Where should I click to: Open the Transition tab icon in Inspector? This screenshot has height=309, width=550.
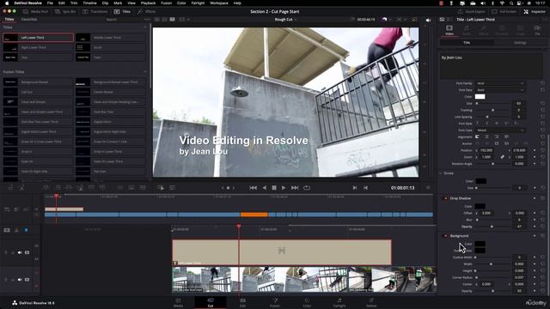click(502, 30)
